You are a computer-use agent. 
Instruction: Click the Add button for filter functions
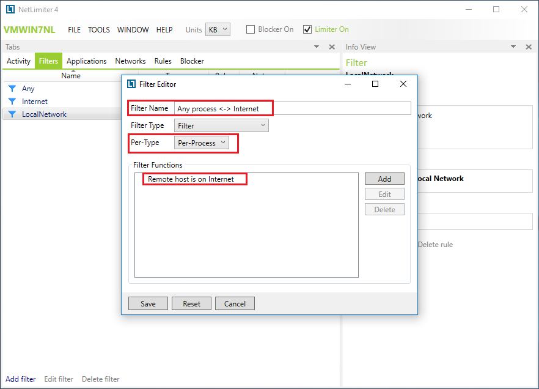[384, 179]
